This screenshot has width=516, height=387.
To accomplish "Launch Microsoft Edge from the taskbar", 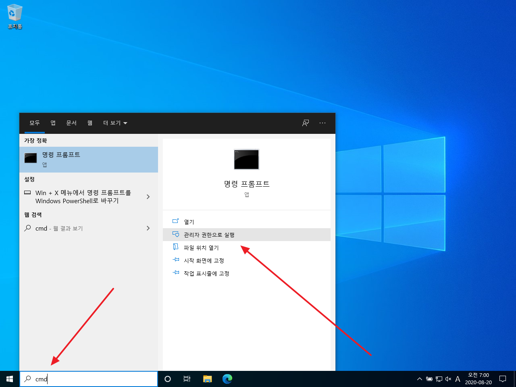I will pyautogui.click(x=227, y=379).
